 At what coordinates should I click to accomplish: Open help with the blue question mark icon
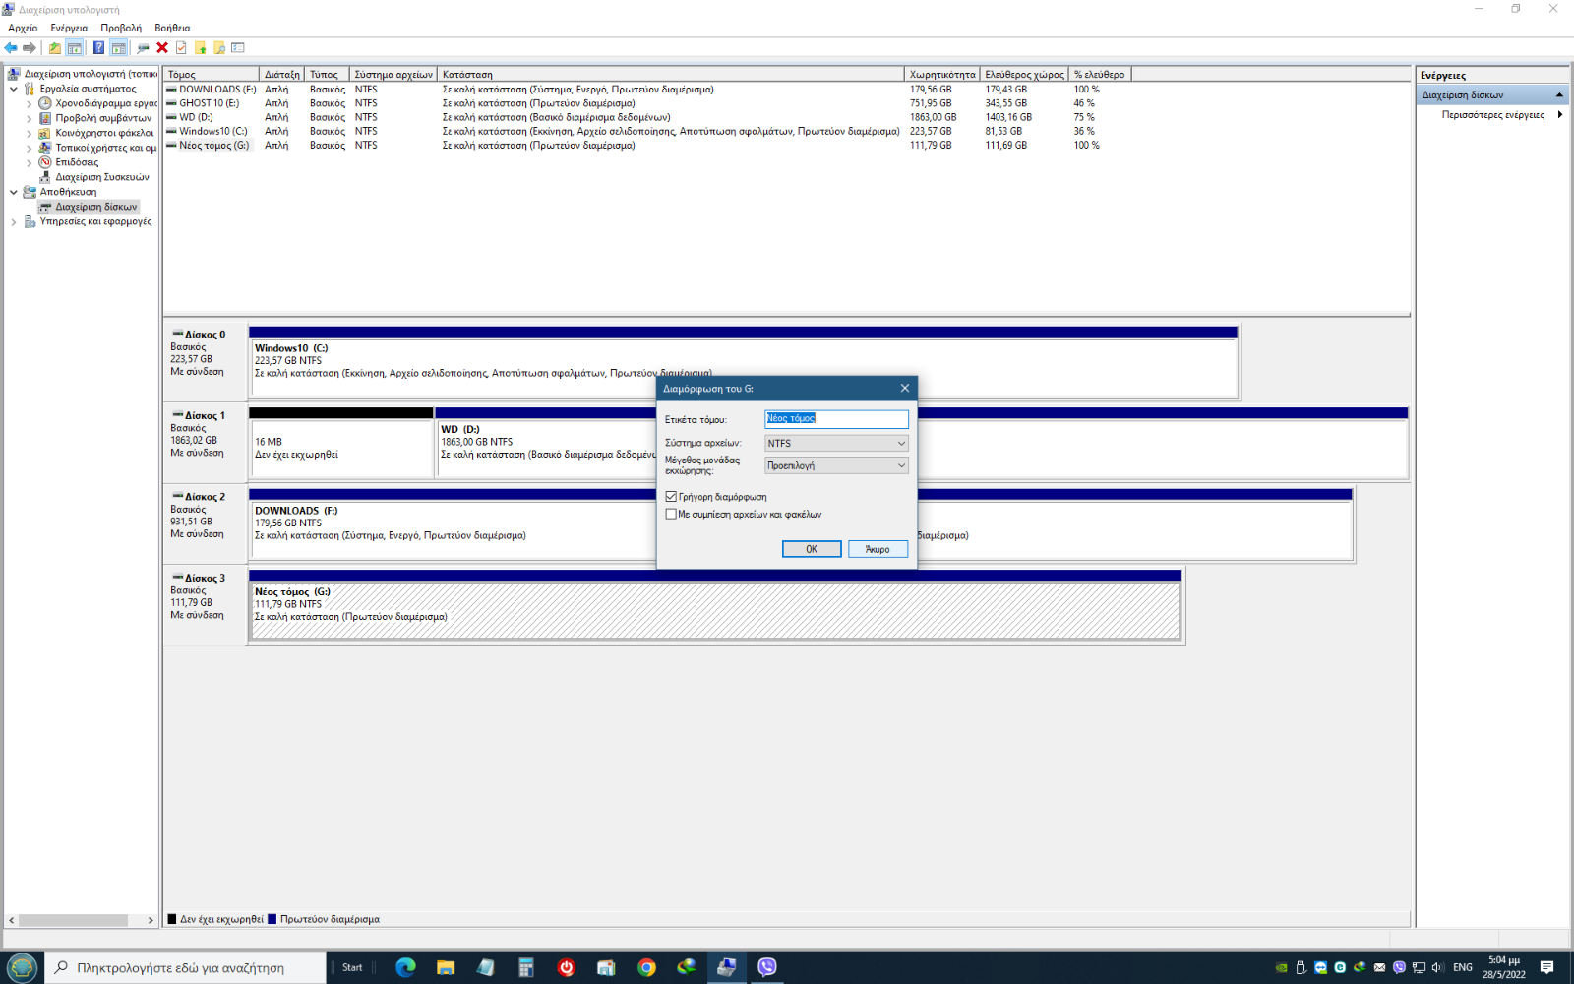pos(98,47)
